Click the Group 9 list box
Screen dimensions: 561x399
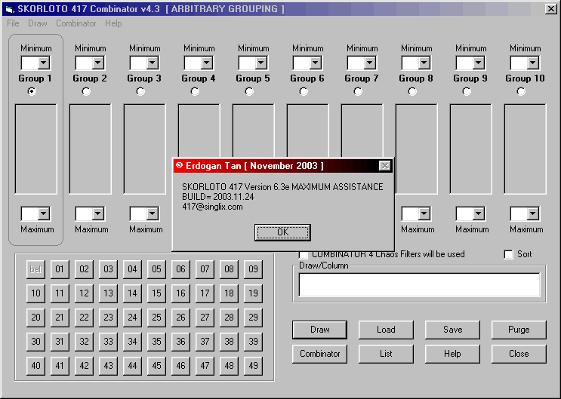(x=470, y=149)
